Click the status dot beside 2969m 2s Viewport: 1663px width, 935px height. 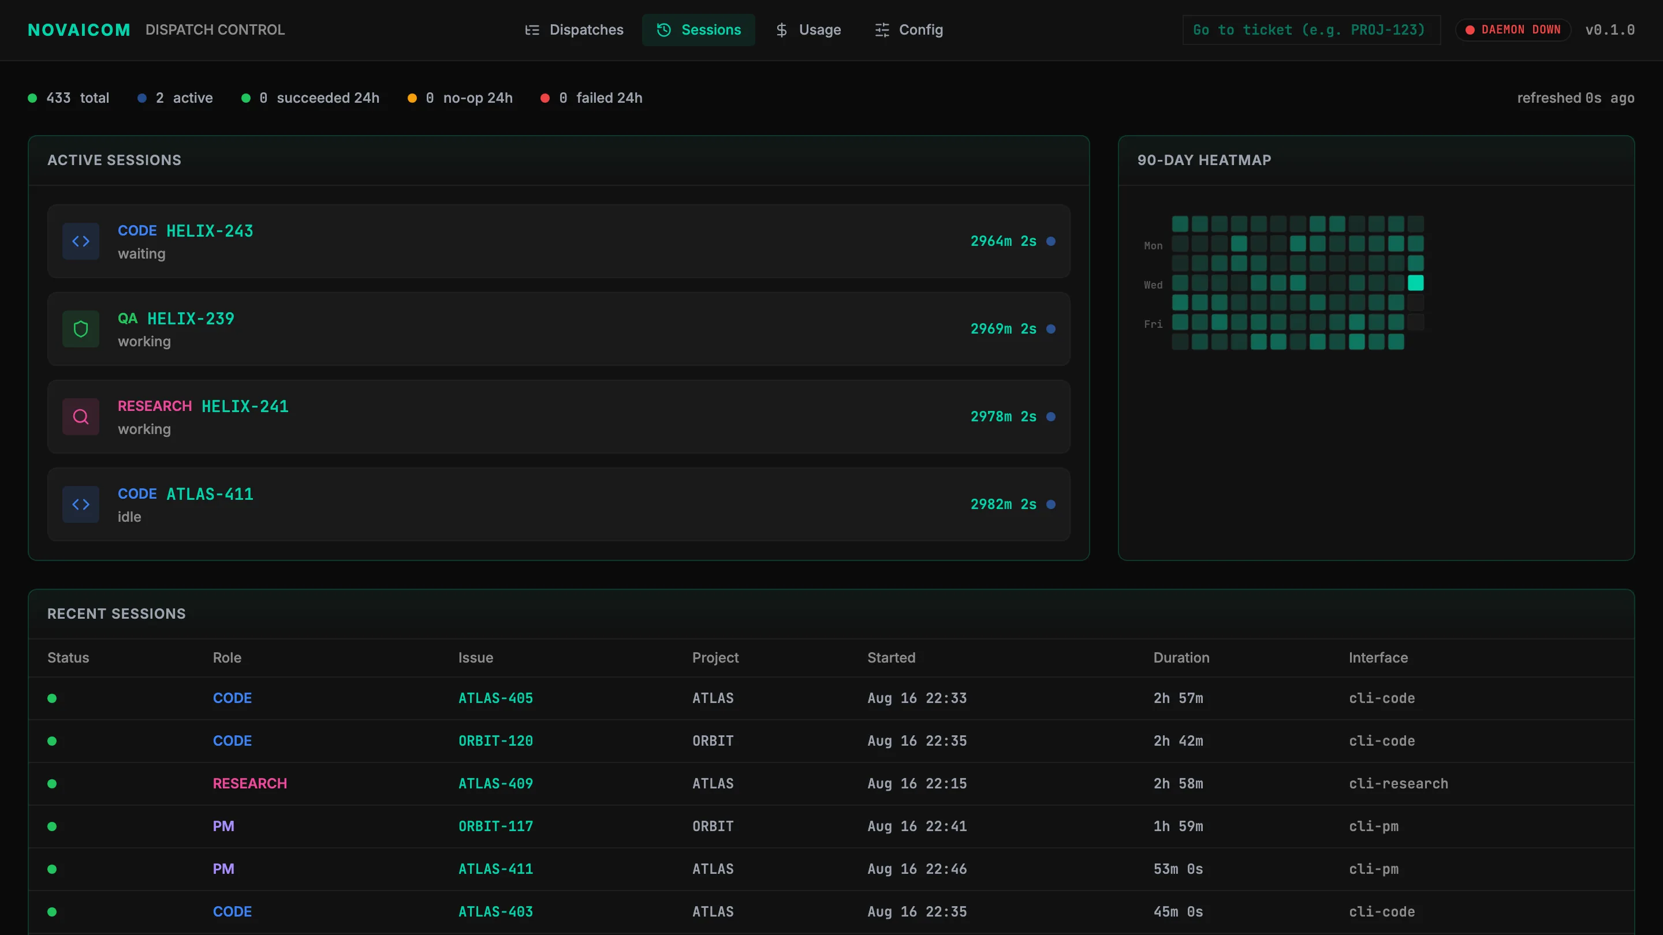pyautogui.click(x=1051, y=329)
